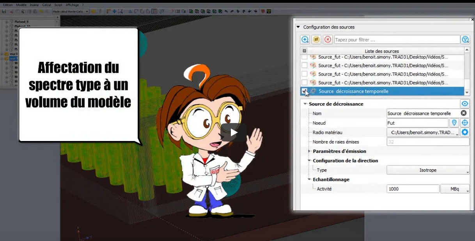
Task: Toggle the select-all checkbox in Liste des sources header
Action: point(305,51)
